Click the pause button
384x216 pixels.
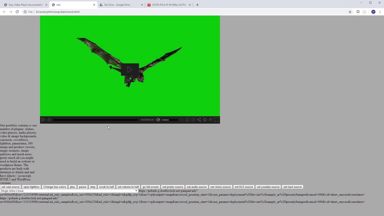pos(82,187)
